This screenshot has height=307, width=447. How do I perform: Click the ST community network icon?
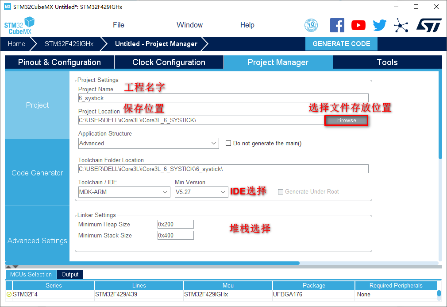click(x=401, y=25)
